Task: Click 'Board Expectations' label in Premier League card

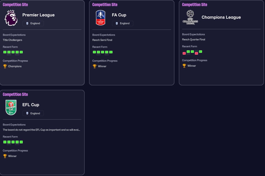Action: coord(14,35)
